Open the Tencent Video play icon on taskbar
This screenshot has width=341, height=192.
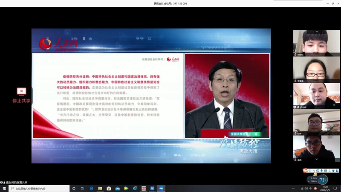pos(126,189)
